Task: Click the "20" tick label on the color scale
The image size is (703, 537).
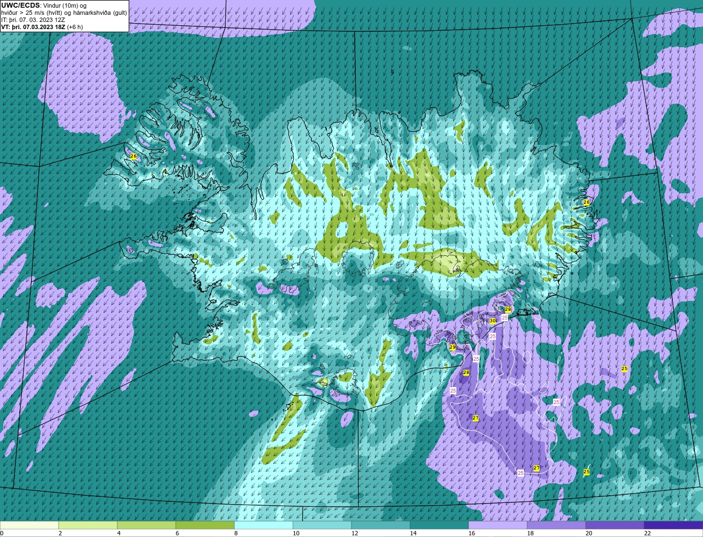Action: pyautogui.click(x=589, y=533)
